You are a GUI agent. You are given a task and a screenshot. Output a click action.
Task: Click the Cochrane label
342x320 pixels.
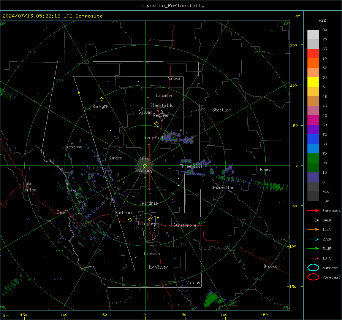click(124, 213)
